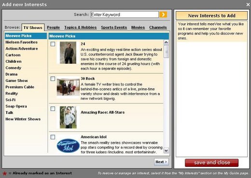
Task: Open New Winter Shows category
Action: 23,119
